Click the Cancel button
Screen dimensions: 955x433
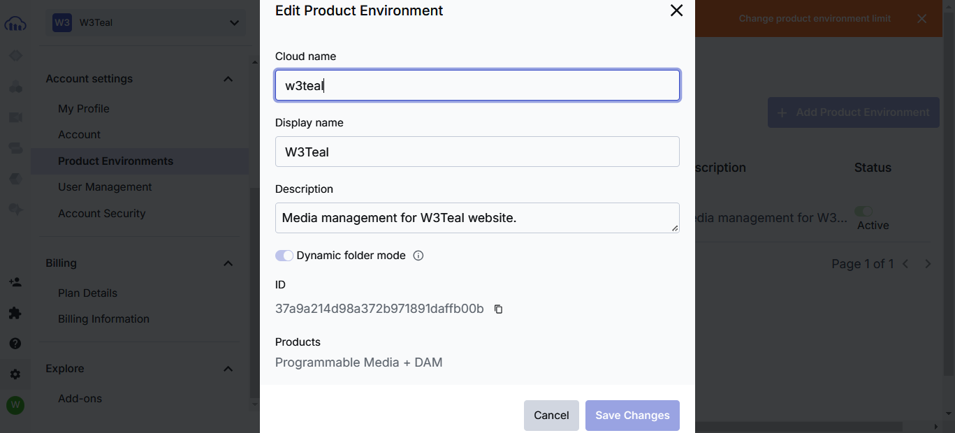pos(551,416)
